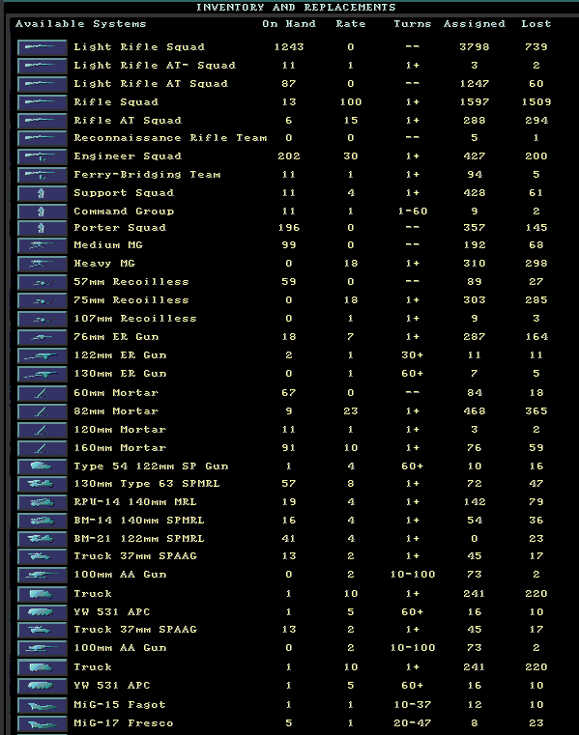Viewport: 579px width, 735px height.
Task: Click the On Hand column header
Action: tap(289, 24)
